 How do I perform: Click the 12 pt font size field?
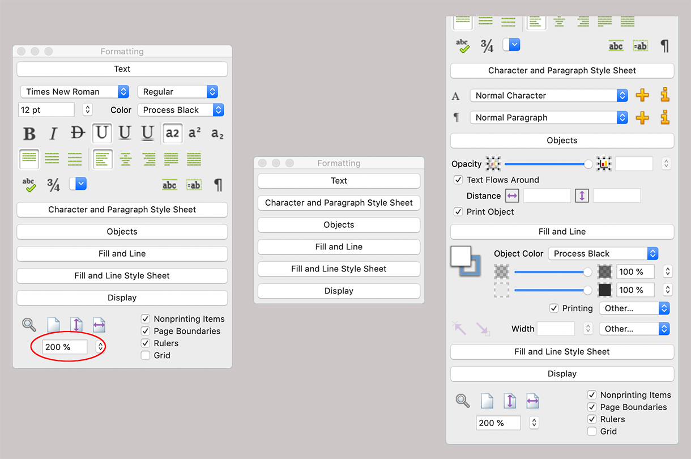[x=47, y=110]
